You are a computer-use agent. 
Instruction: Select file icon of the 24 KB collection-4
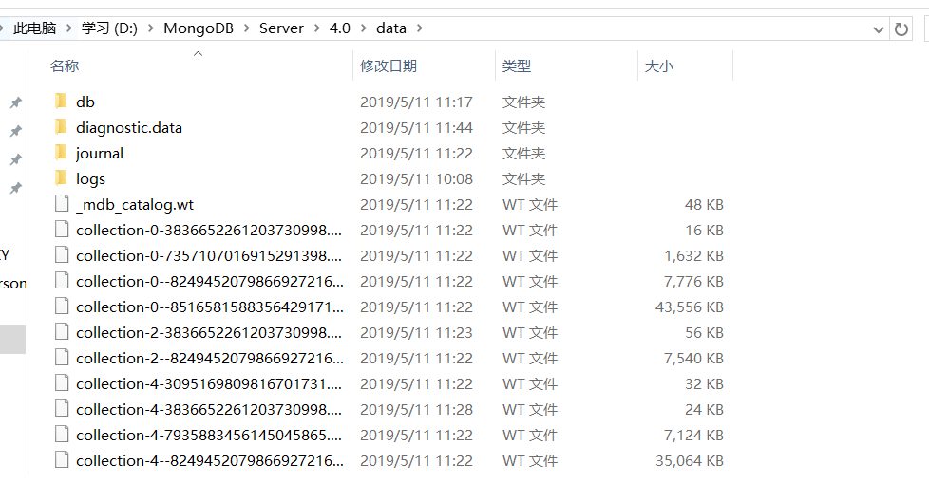62,408
